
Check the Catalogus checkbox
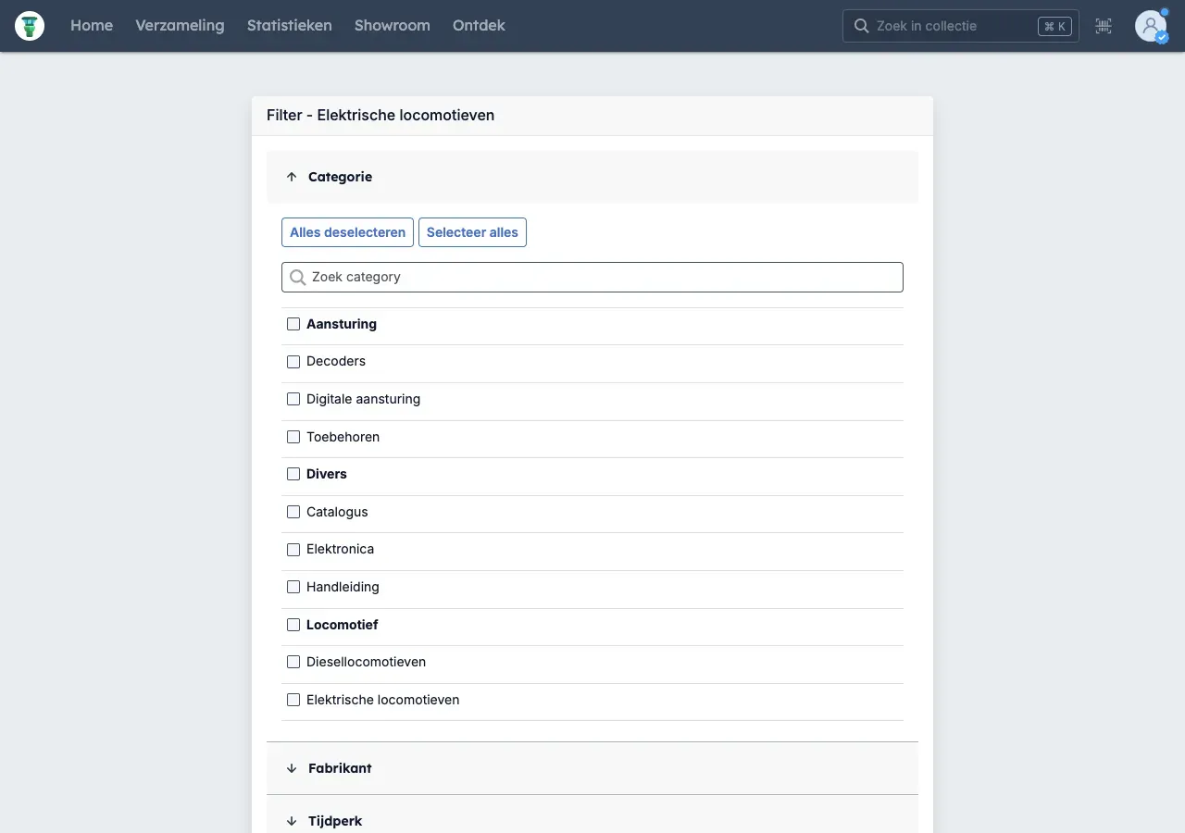293,512
